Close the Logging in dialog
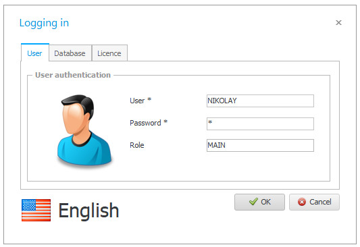The height and width of the screenshot is (247, 360). point(338,22)
